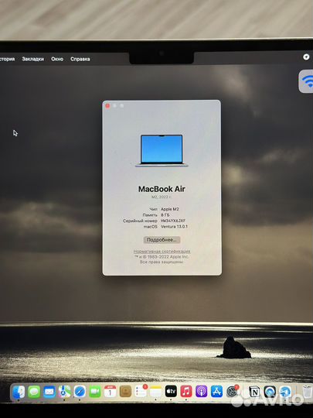This screenshot has width=313, height=418.
Task: Launch Messages from the Dock
Action: coord(34,392)
